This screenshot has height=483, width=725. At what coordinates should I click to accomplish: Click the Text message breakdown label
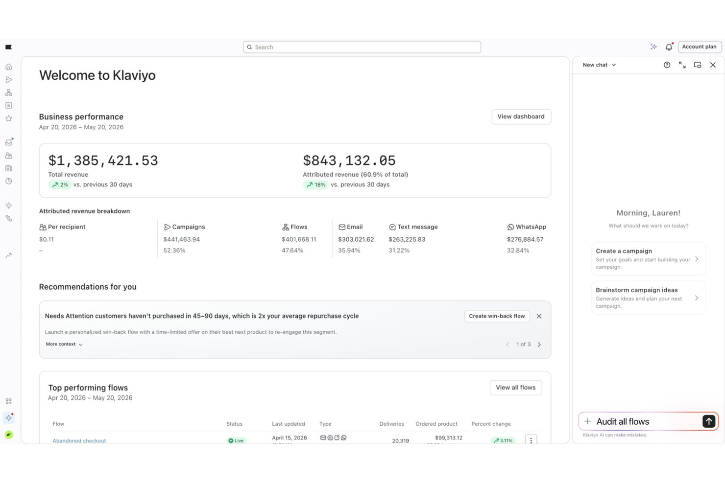(x=413, y=227)
